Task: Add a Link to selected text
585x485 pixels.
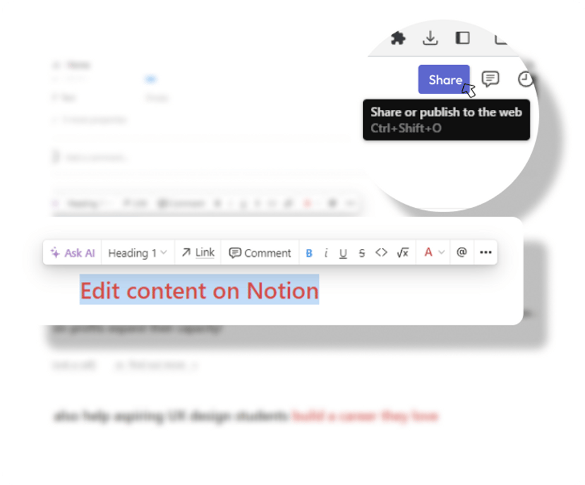Action: tap(198, 253)
